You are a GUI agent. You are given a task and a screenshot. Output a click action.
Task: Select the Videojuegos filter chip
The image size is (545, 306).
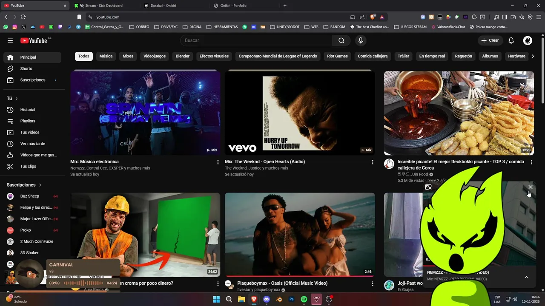click(x=155, y=56)
